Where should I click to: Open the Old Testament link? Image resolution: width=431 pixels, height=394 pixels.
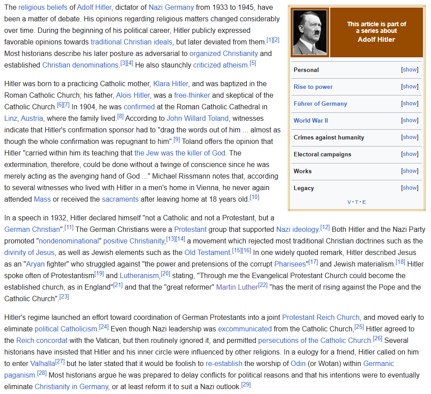tap(207, 252)
